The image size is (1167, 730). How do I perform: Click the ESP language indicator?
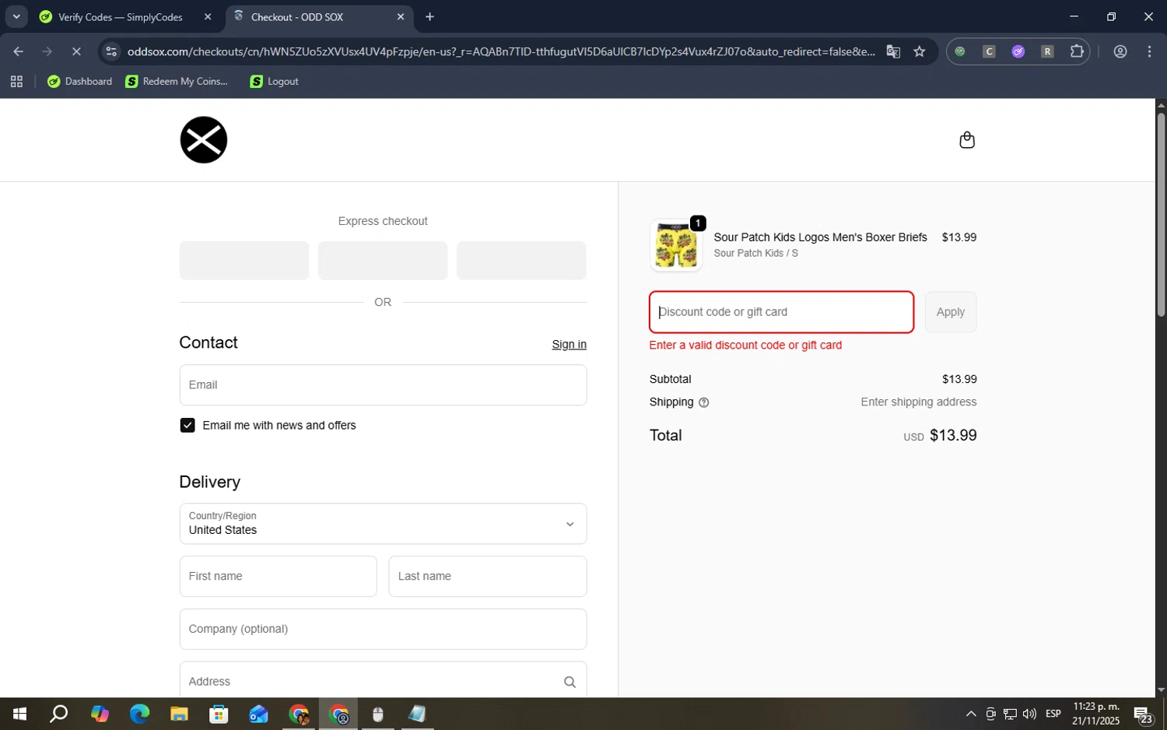[1053, 714]
